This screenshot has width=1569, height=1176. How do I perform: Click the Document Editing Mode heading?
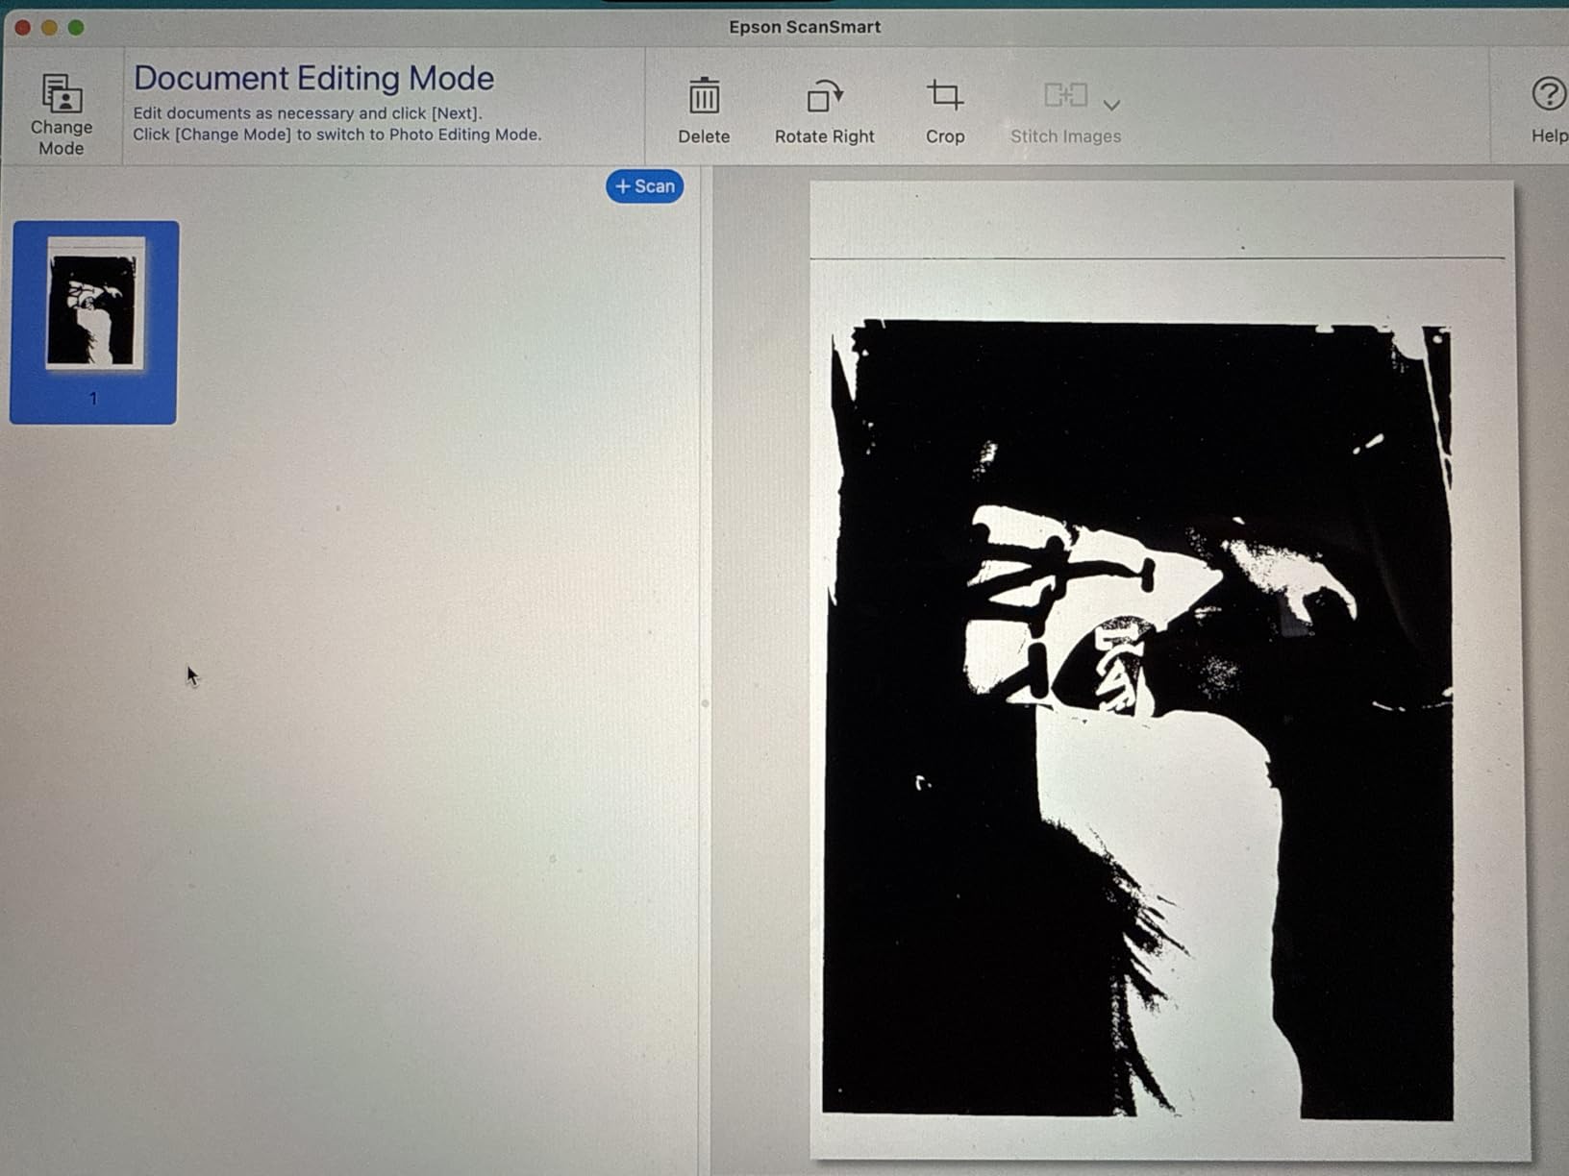(x=313, y=78)
